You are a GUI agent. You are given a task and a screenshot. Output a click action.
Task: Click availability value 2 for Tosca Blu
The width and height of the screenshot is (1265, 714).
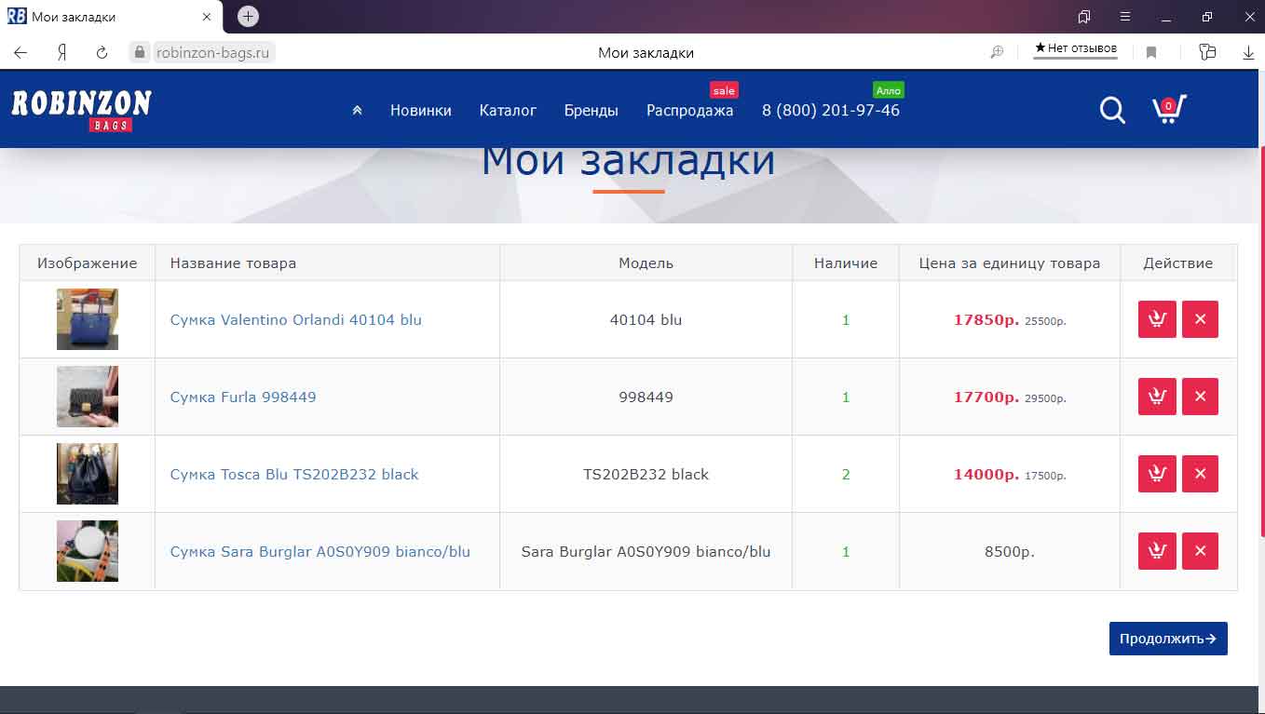[x=846, y=474]
